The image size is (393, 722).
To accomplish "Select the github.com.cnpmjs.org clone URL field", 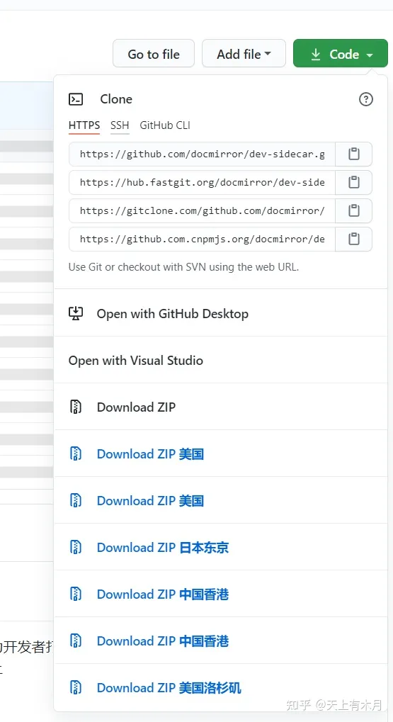I will (x=202, y=239).
